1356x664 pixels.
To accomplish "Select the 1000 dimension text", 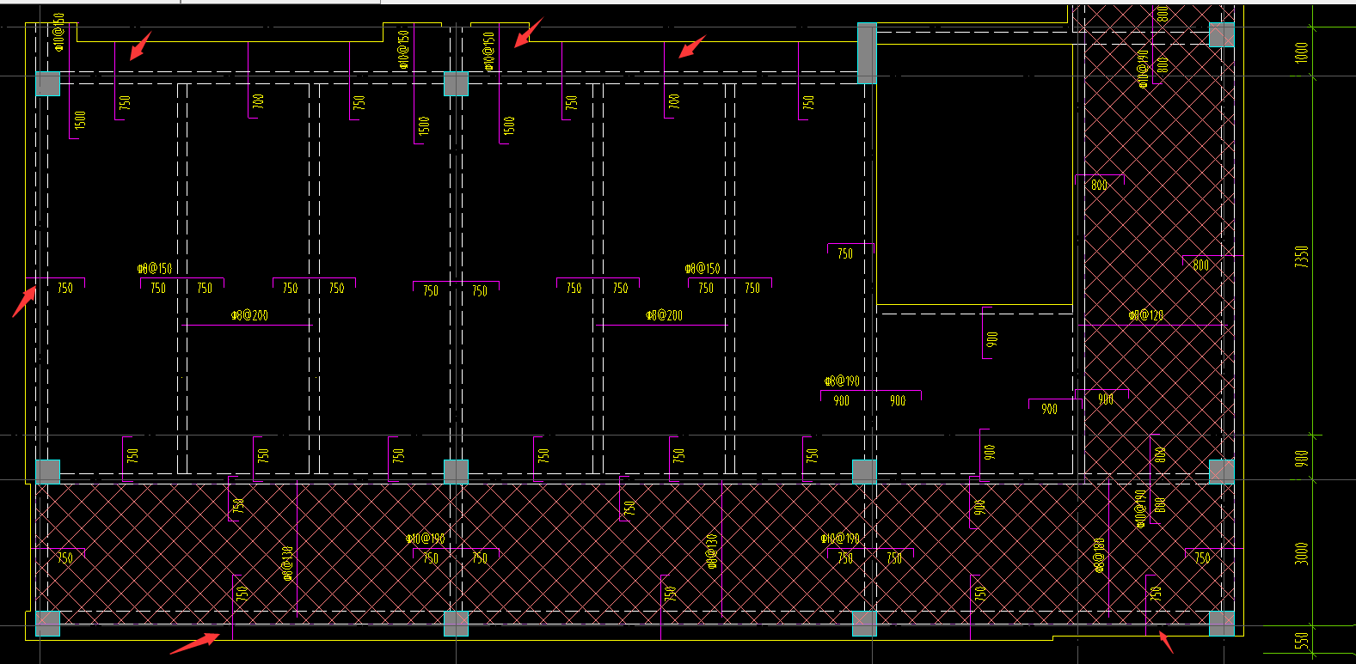I will point(1302,52).
